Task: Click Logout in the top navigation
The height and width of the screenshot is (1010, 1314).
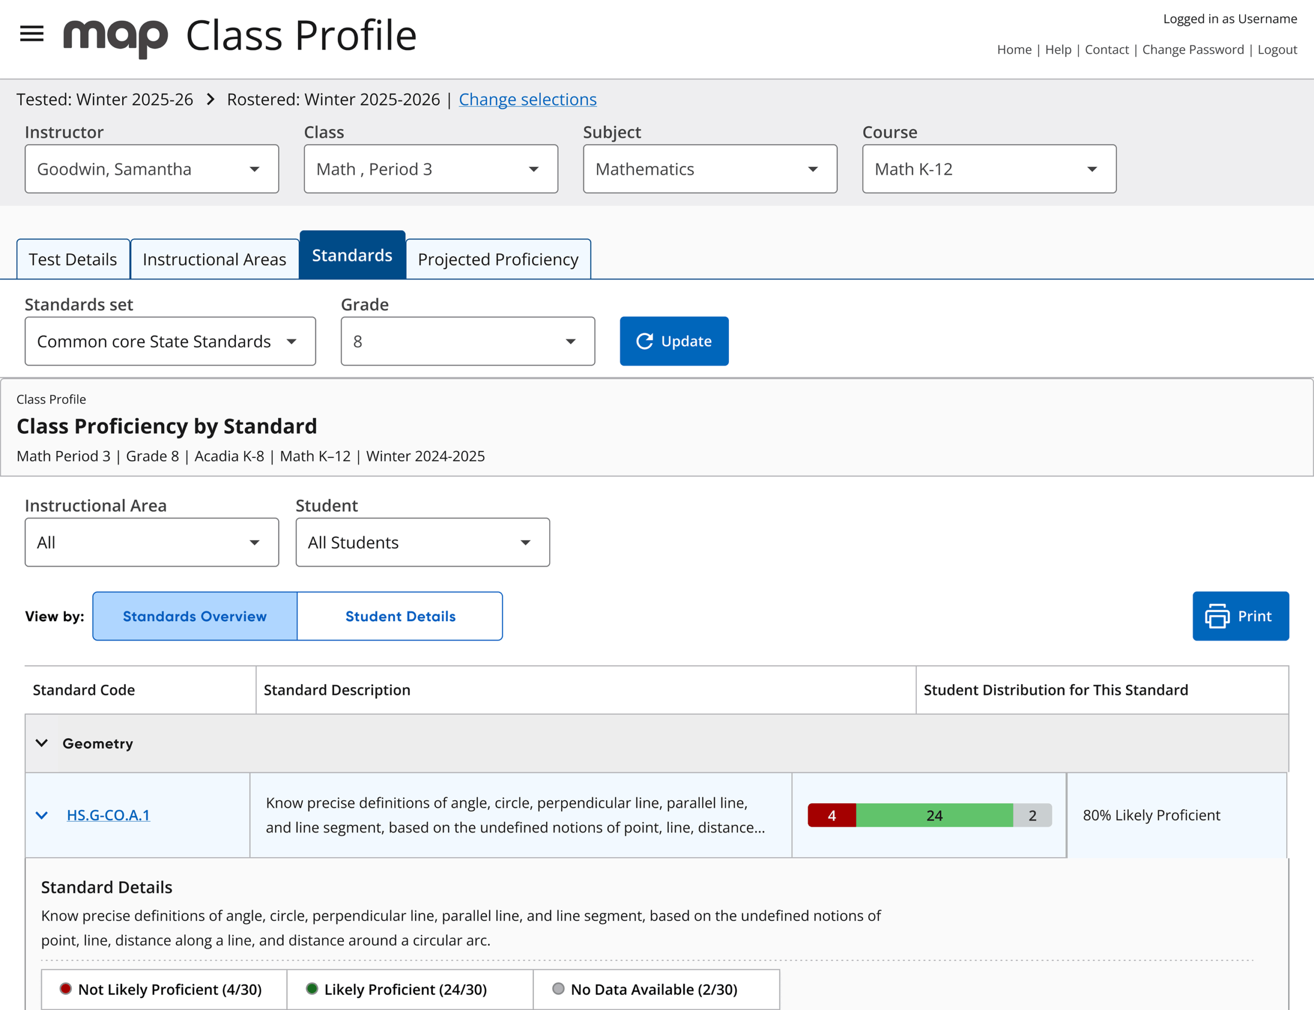Action: [1277, 50]
